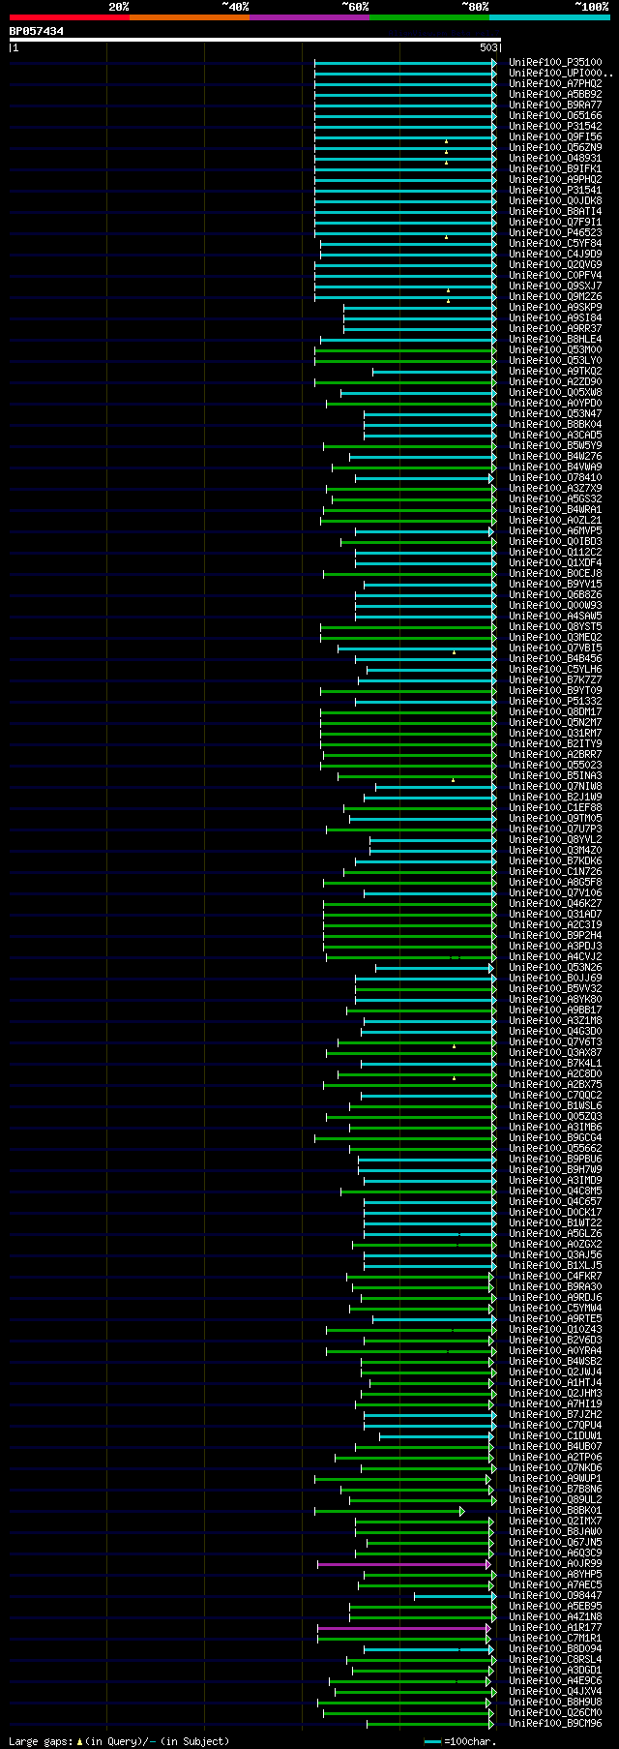Click the cyan alignment bar for UniRef100_A9SKP9
The image size is (619, 1749).
click(419, 308)
